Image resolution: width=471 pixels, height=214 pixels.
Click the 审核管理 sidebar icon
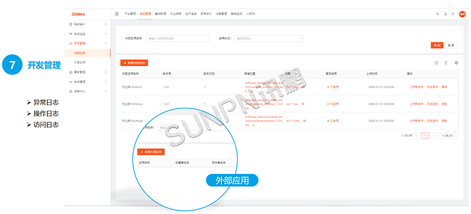coord(71,82)
